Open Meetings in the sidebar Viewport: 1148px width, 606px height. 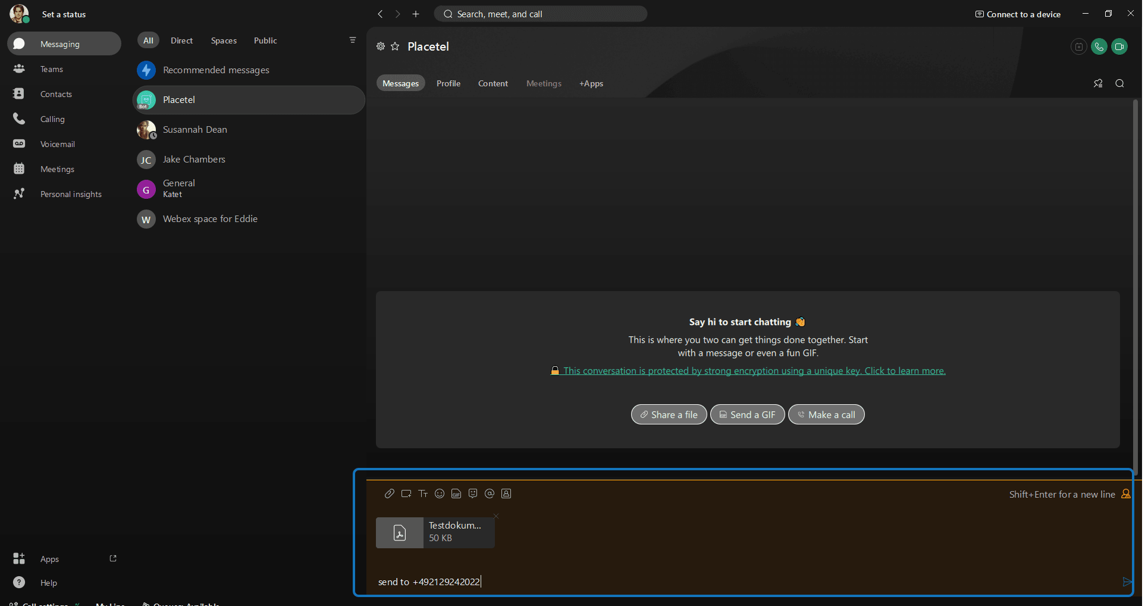click(x=64, y=169)
